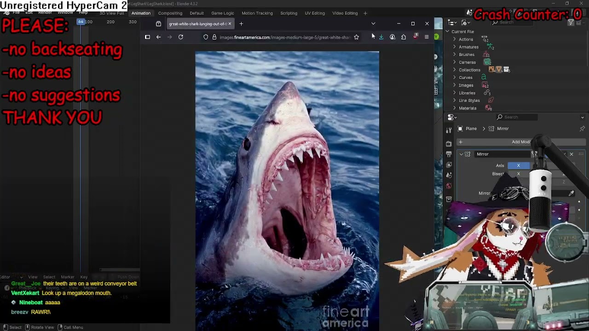Switch to the Scripting workspace
This screenshot has width=589, height=331.
[x=289, y=13]
